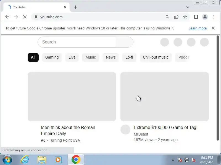Dismiss the Chrome update infobar
This screenshot has width=221, height=165.
point(213,28)
